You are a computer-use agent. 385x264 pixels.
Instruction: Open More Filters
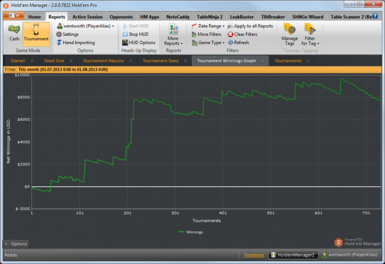click(x=206, y=34)
